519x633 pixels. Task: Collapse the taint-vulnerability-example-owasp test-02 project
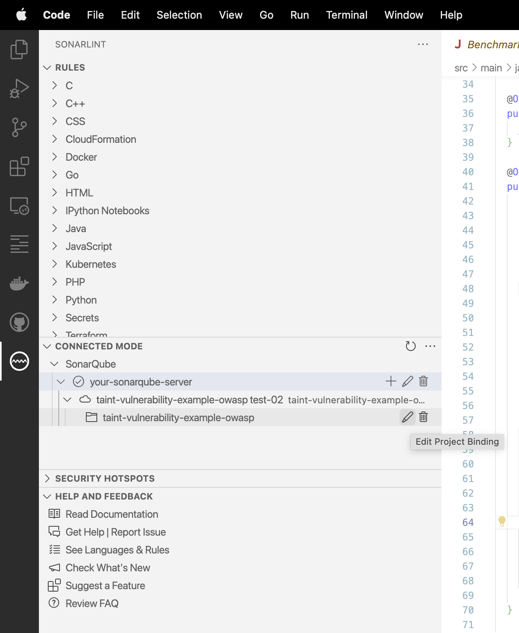pos(68,400)
